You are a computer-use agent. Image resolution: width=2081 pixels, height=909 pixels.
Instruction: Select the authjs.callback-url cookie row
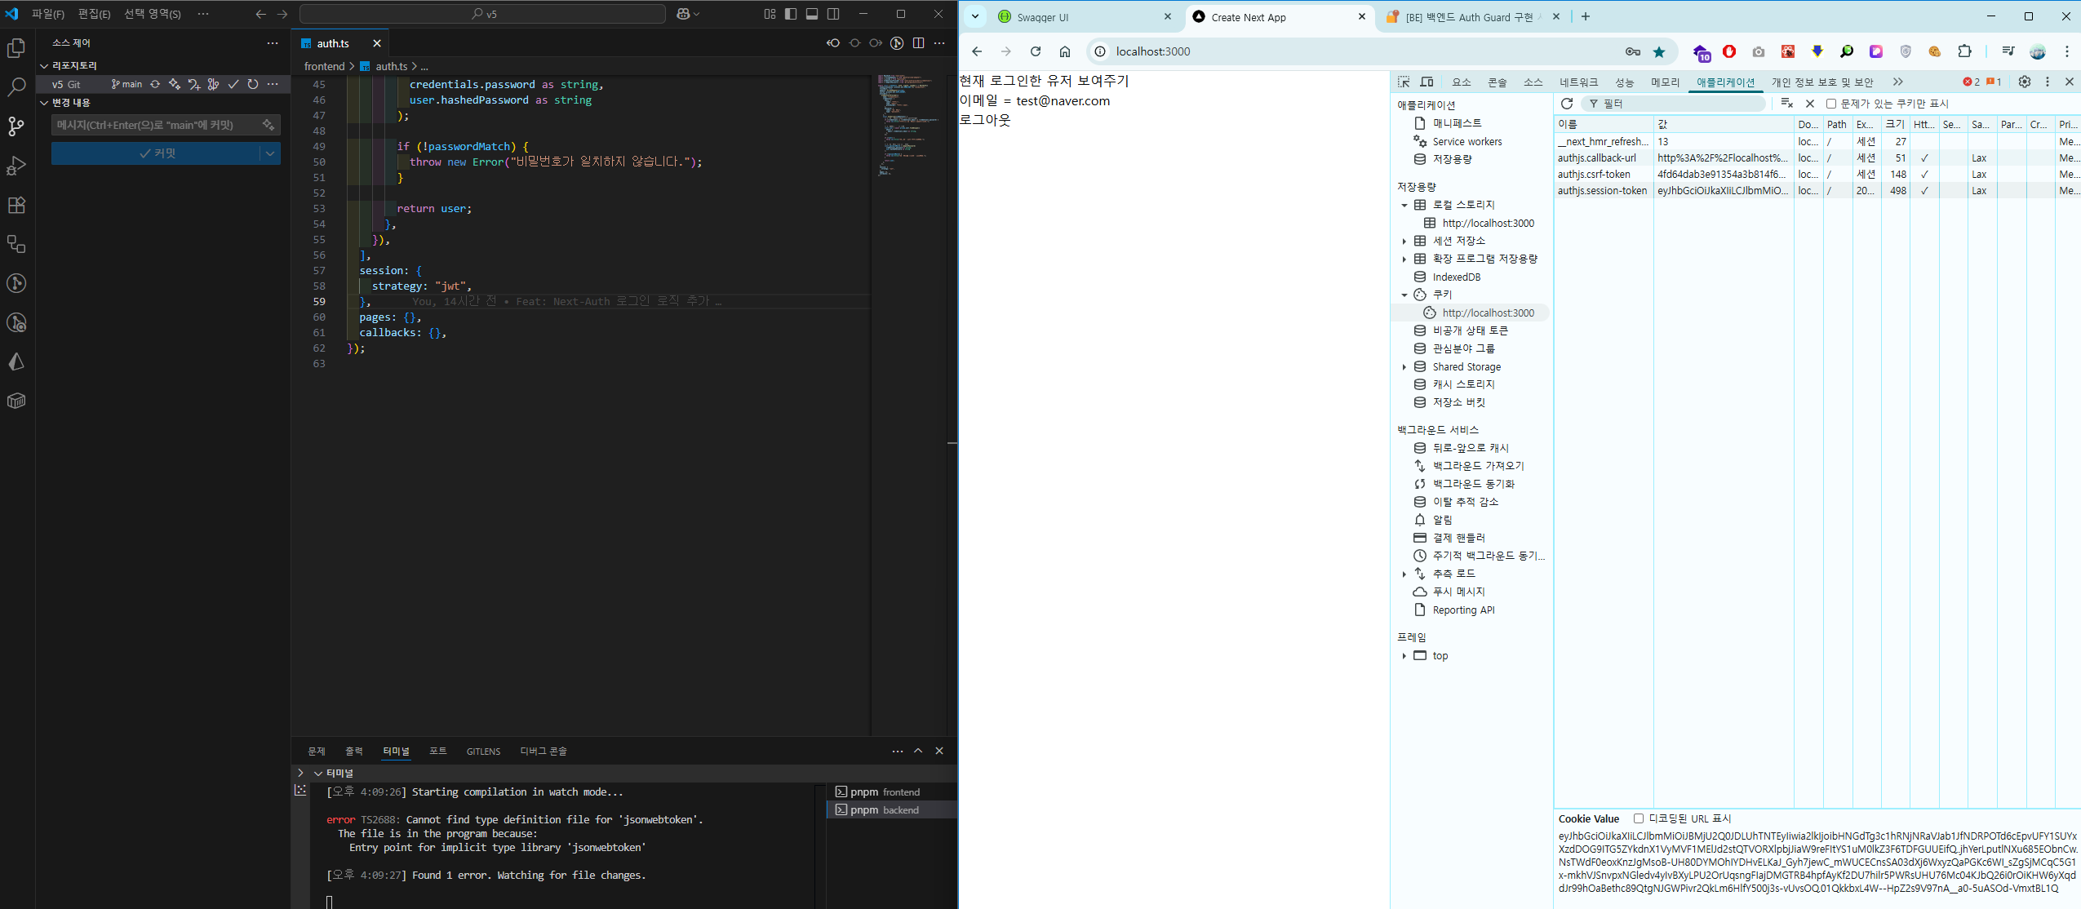click(x=1817, y=158)
